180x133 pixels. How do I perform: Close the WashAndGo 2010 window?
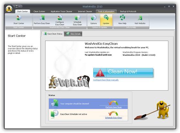tap(174, 6)
